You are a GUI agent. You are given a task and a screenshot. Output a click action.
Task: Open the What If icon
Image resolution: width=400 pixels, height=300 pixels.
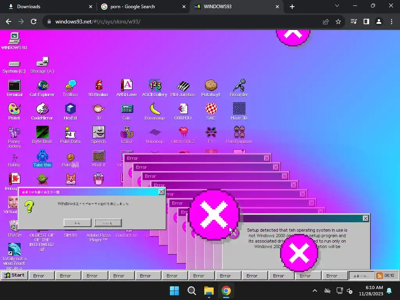point(98,159)
